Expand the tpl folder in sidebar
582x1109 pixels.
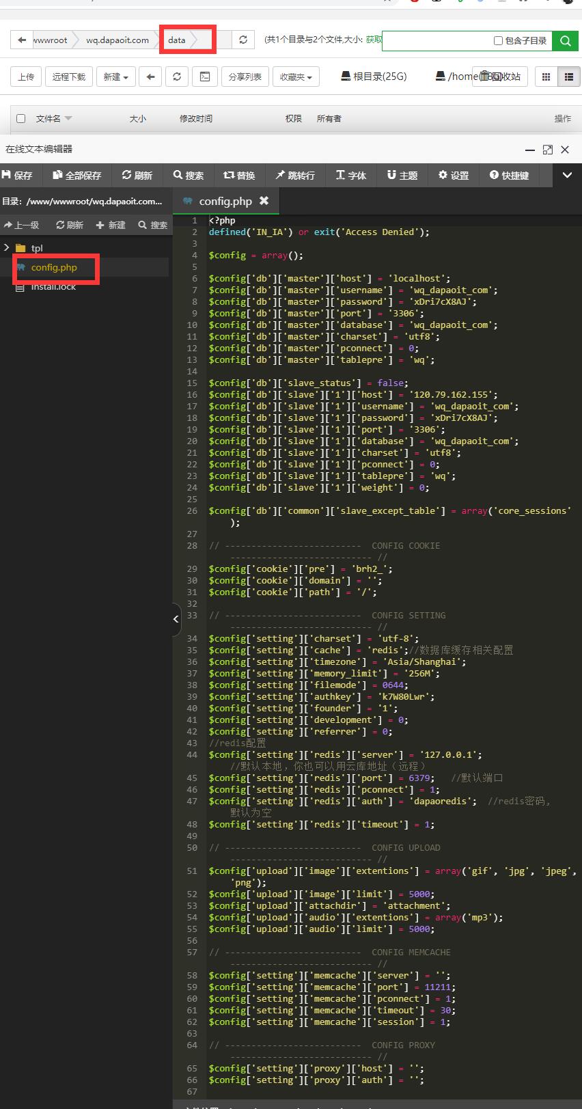pyautogui.click(x=7, y=247)
